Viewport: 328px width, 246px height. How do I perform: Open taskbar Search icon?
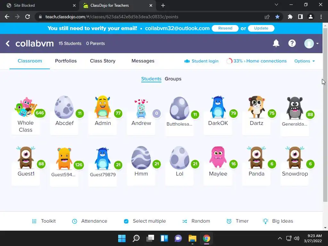[136, 238]
